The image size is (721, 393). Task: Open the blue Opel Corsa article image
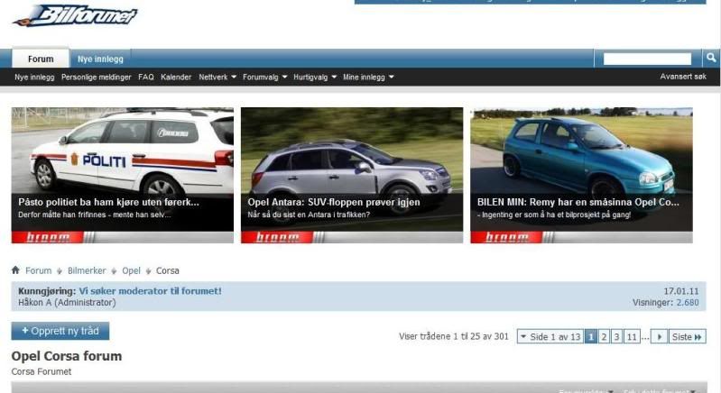coord(581,151)
